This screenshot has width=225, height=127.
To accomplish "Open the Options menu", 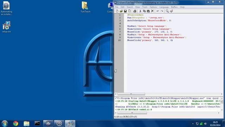I will pos(153,7).
